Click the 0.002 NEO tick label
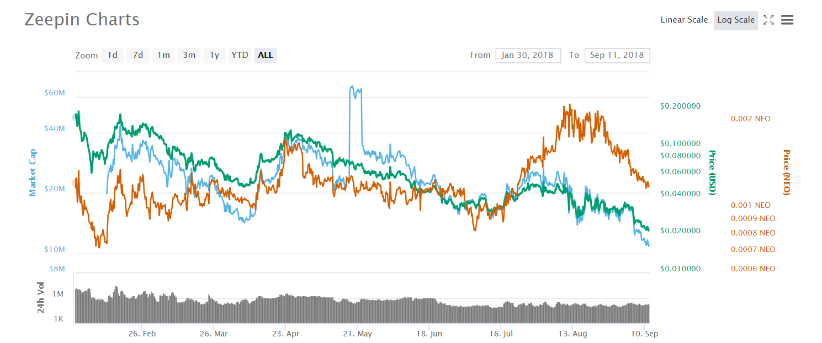822x343 pixels. click(x=750, y=119)
